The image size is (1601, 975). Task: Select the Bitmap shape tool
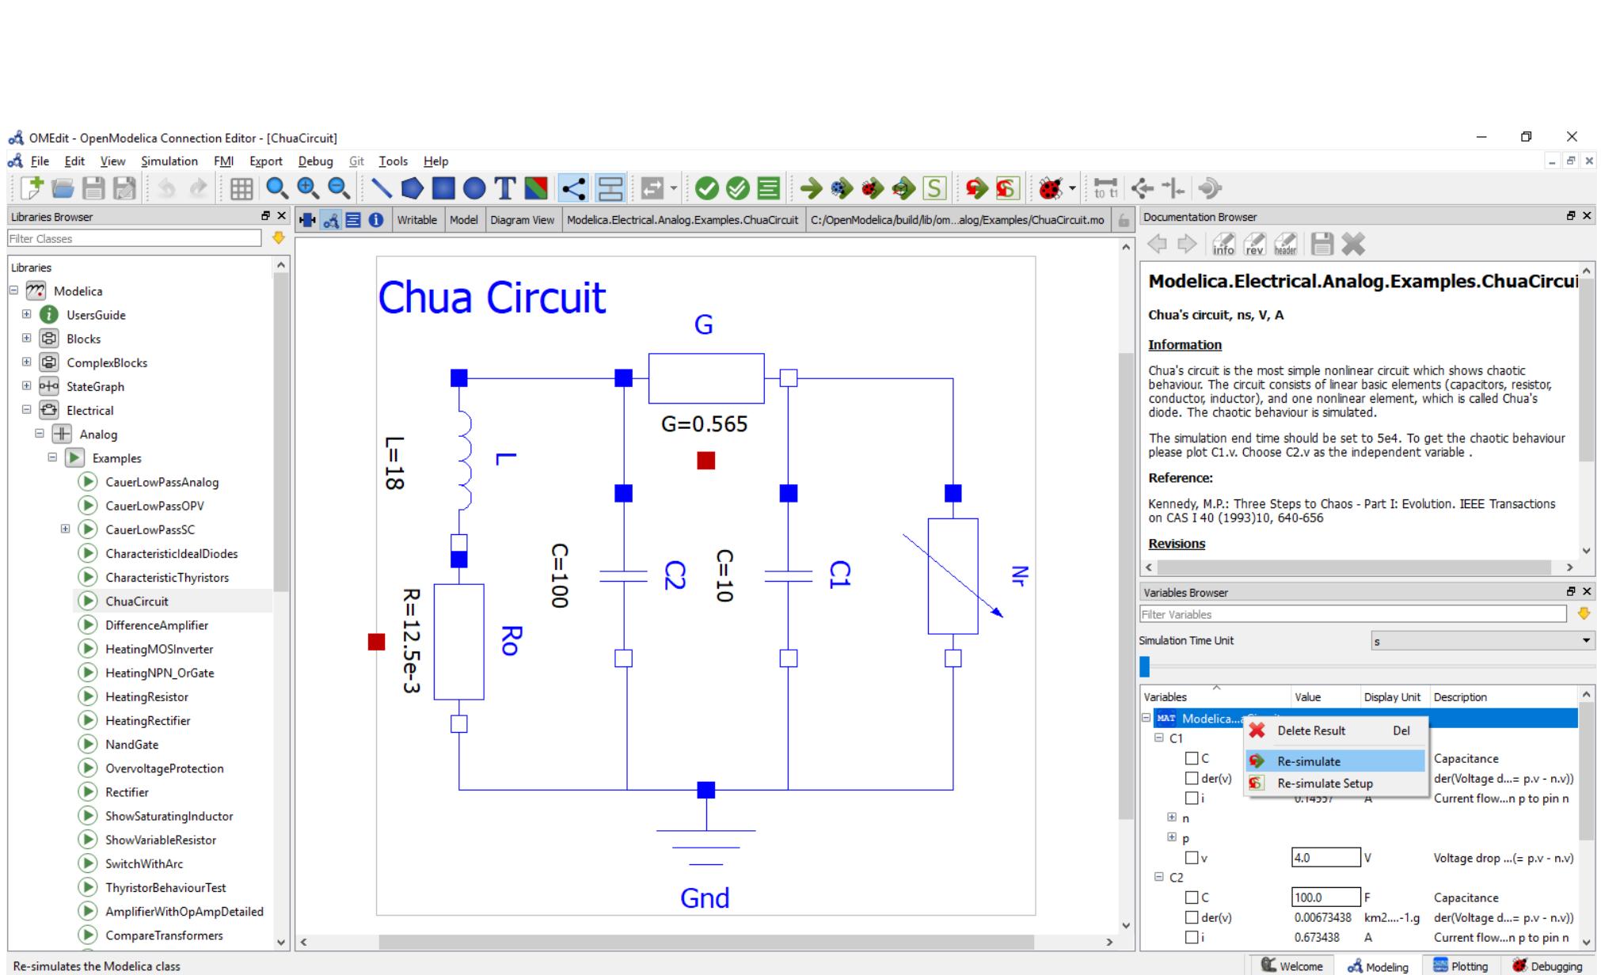click(536, 188)
